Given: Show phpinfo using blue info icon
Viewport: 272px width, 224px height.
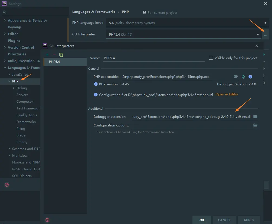Looking at the screenshot, I should [x=250, y=76].
